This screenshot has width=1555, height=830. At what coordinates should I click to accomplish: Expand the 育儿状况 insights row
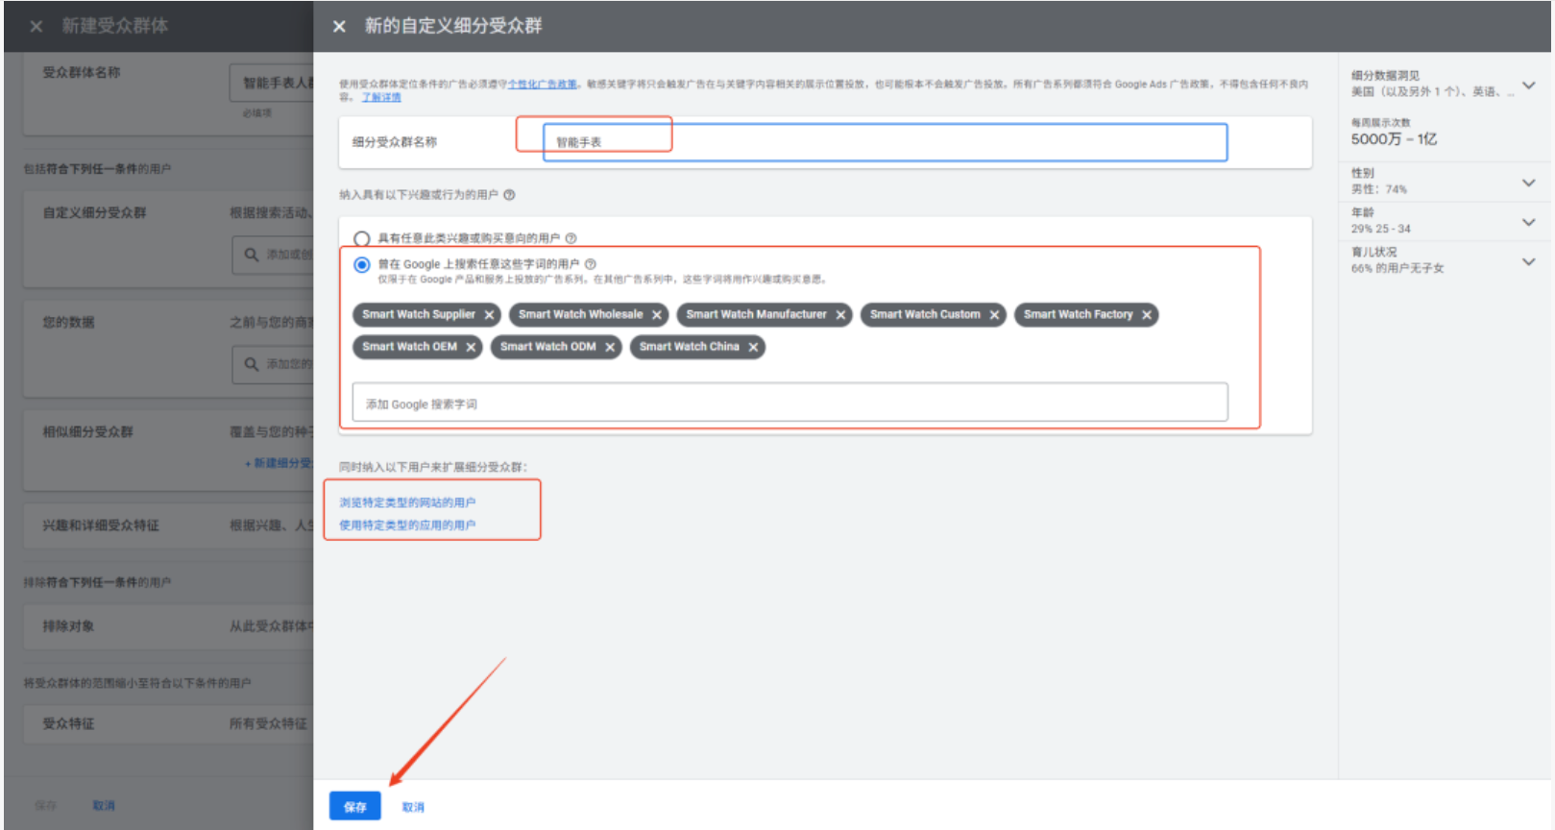[1529, 261]
